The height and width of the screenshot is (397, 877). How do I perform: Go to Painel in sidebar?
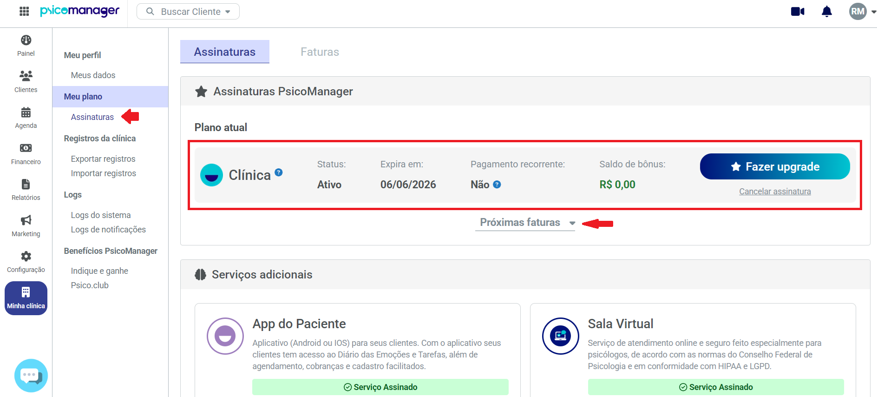click(26, 46)
